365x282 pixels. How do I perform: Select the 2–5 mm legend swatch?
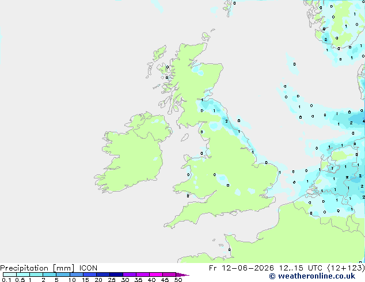(50, 275)
